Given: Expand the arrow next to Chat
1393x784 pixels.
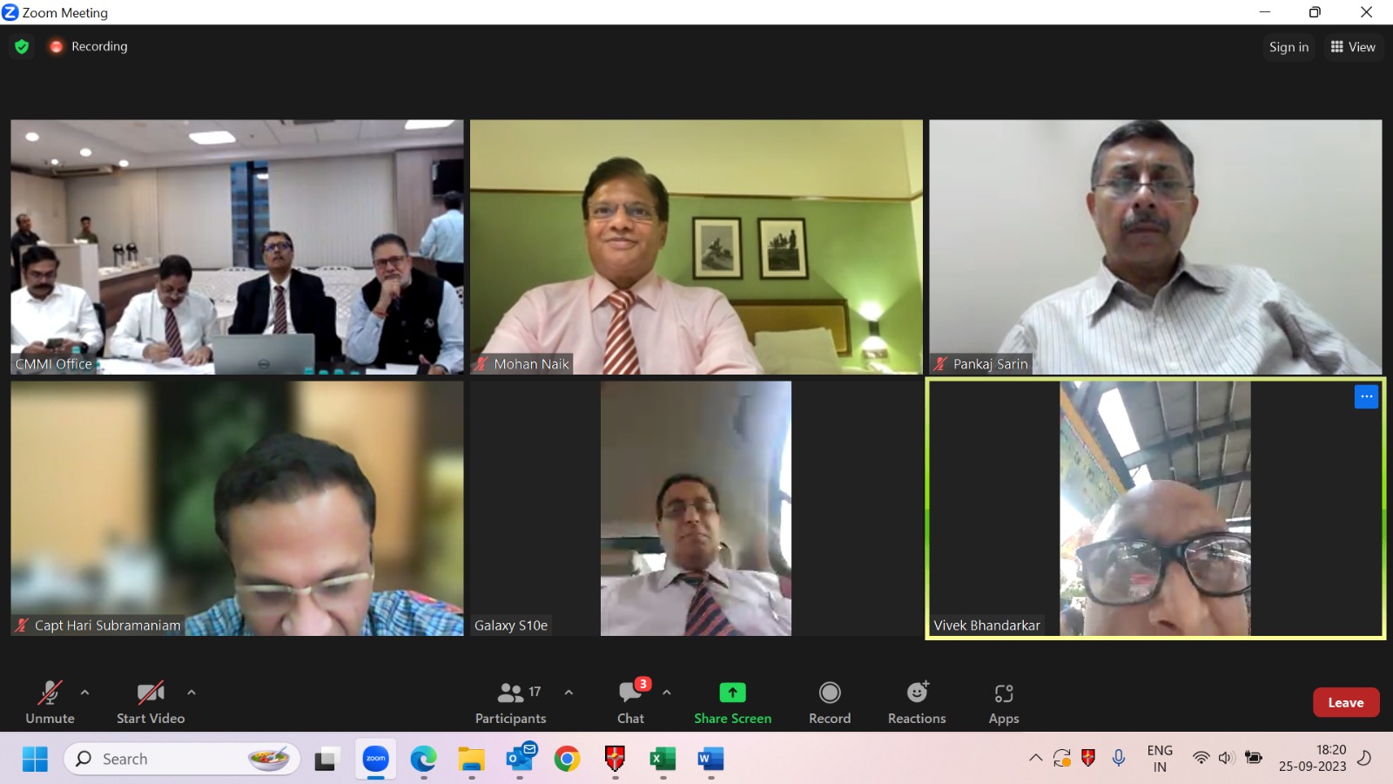Looking at the screenshot, I should (x=667, y=693).
